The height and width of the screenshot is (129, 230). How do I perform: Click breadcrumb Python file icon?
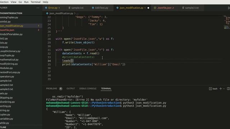tap(47, 13)
